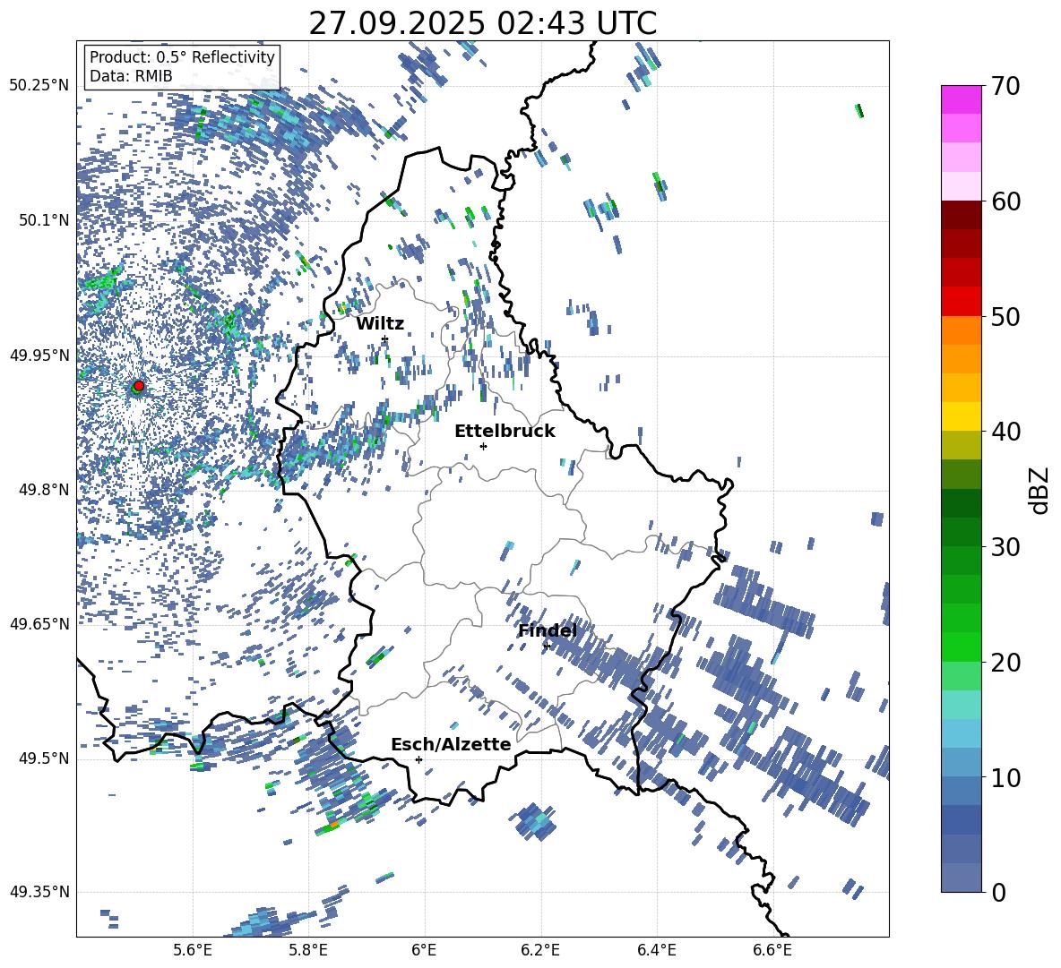Click the 49.35°N latitude label
The image size is (1061, 968).
pos(39,892)
